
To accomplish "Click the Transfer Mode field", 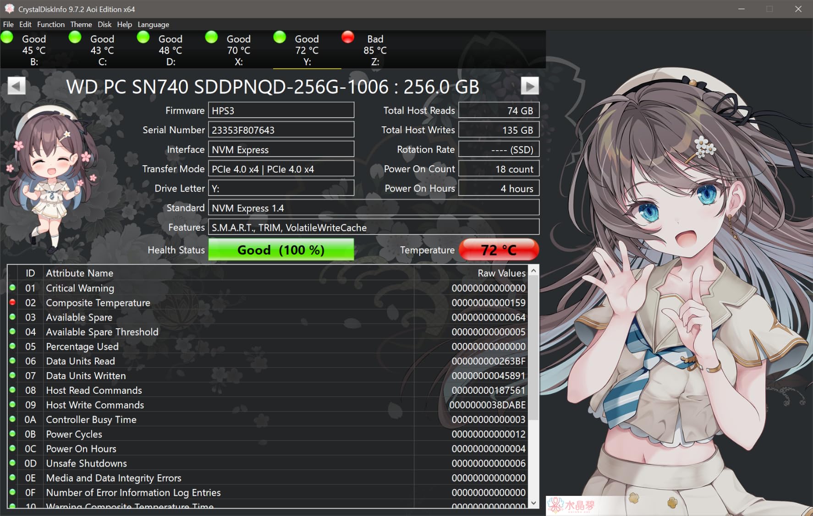I will 281,168.
